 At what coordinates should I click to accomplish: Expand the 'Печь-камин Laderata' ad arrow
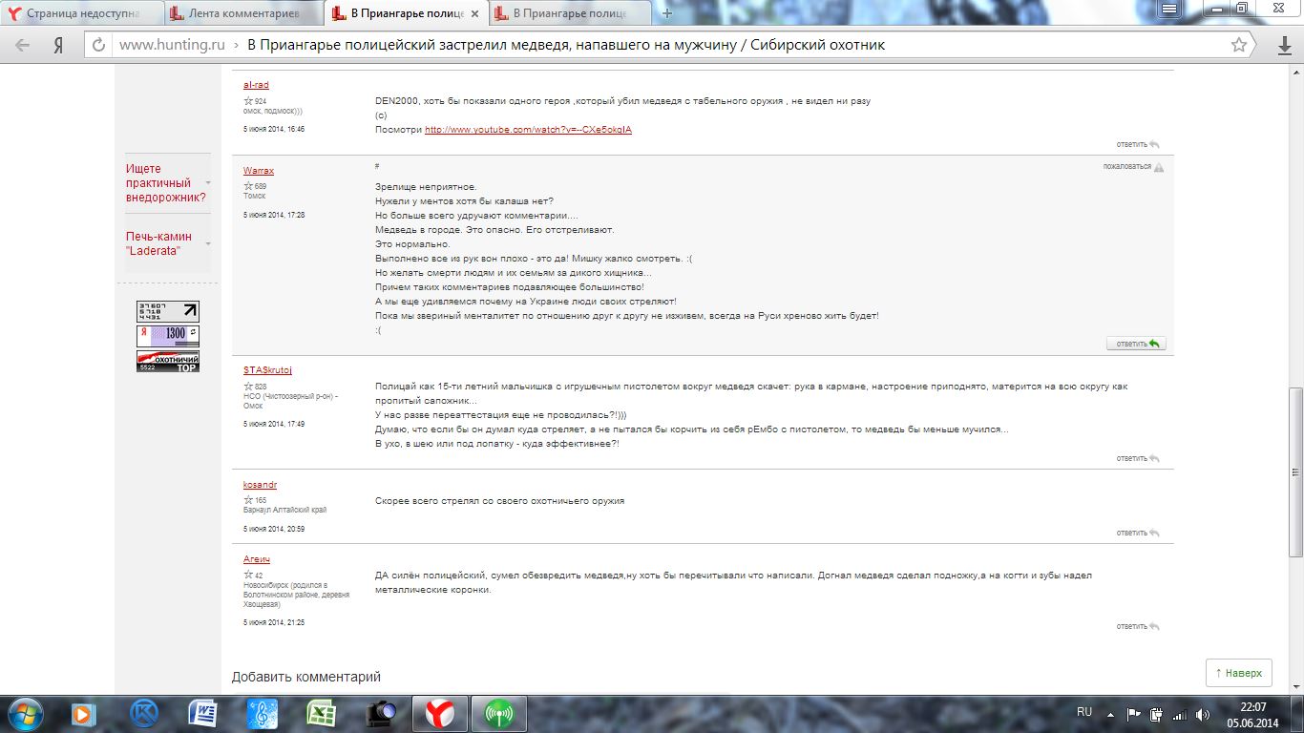[208, 243]
